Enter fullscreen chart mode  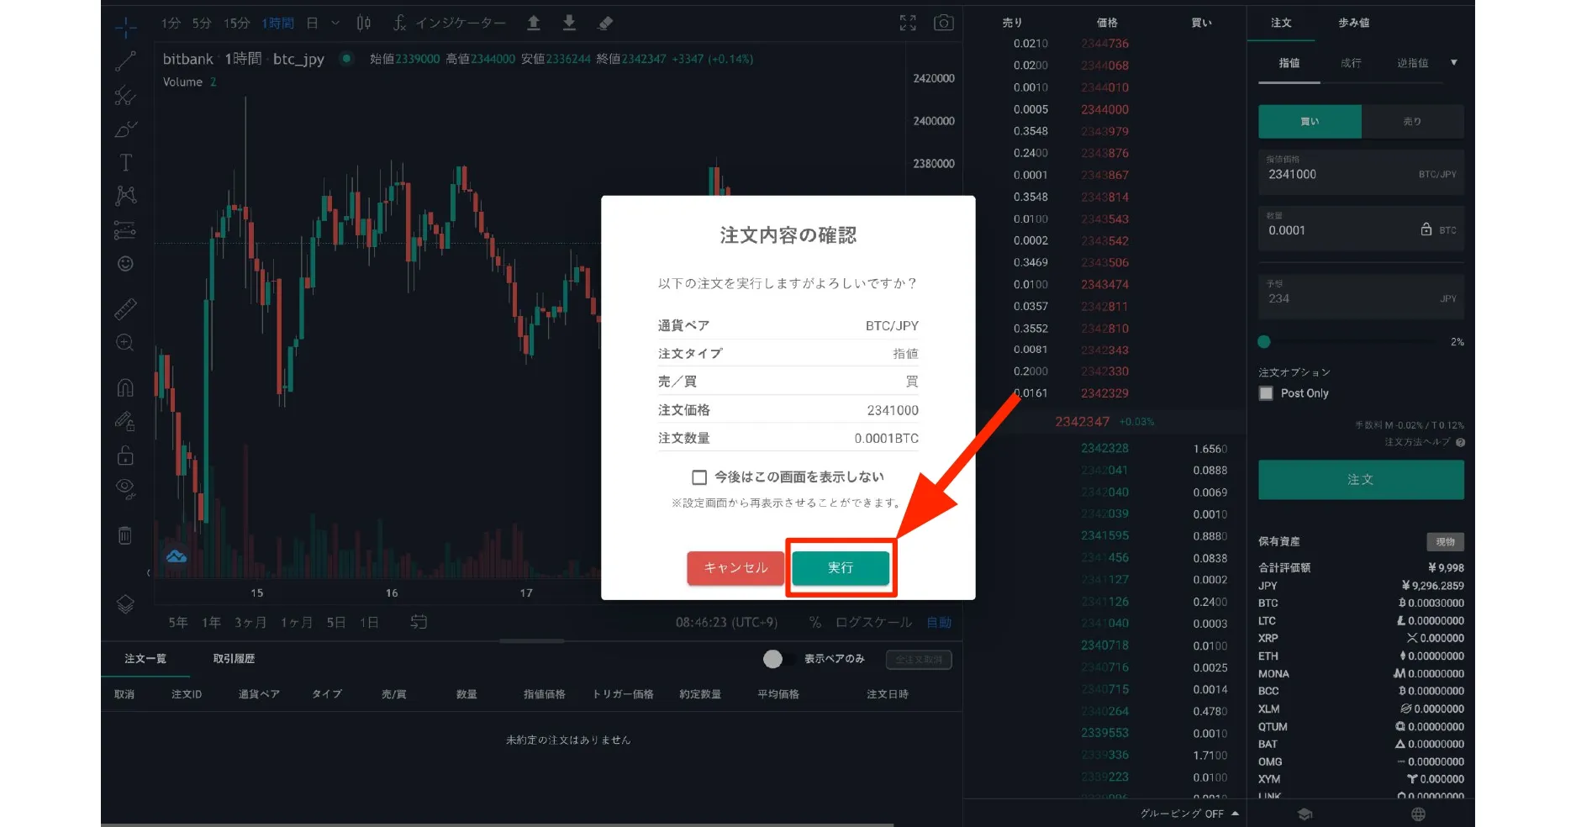point(908,24)
